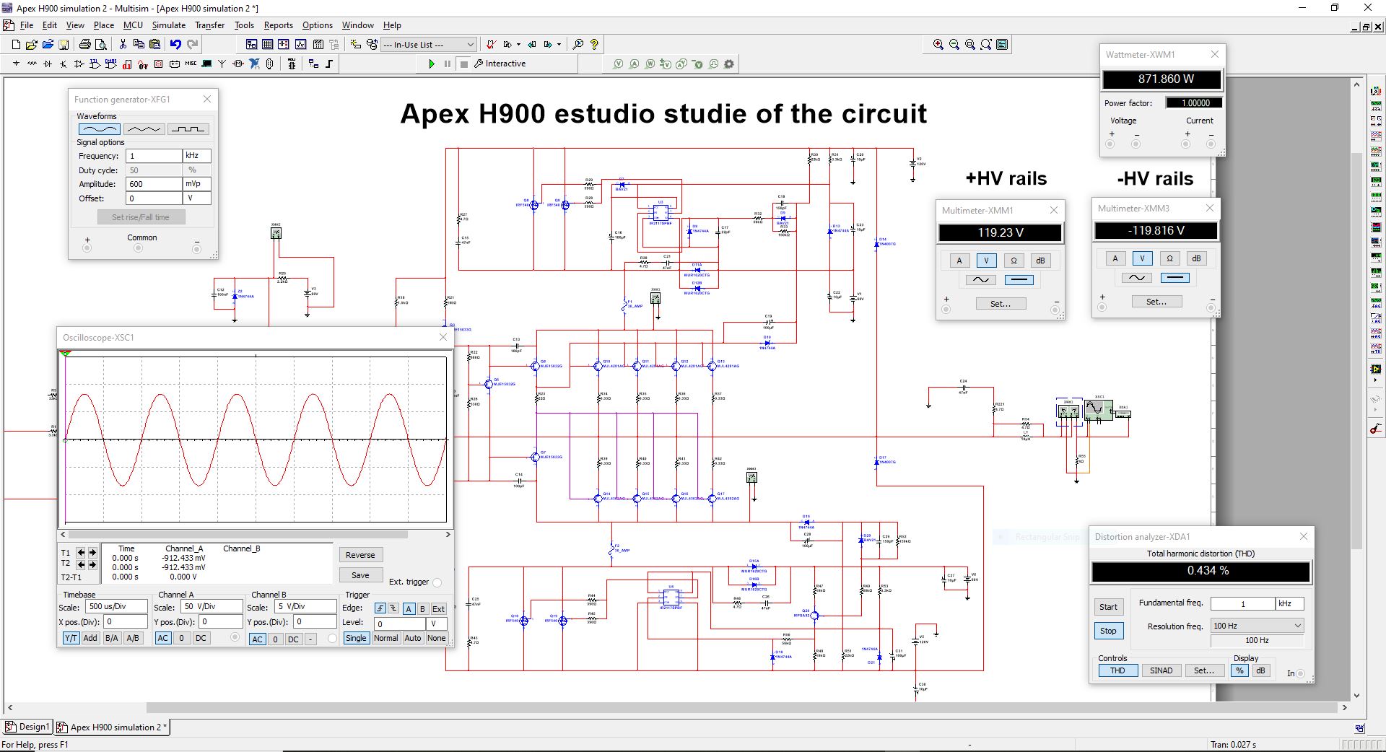This screenshot has width=1386, height=752.
Task: Place a source ground icon
Action: [16, 64]
